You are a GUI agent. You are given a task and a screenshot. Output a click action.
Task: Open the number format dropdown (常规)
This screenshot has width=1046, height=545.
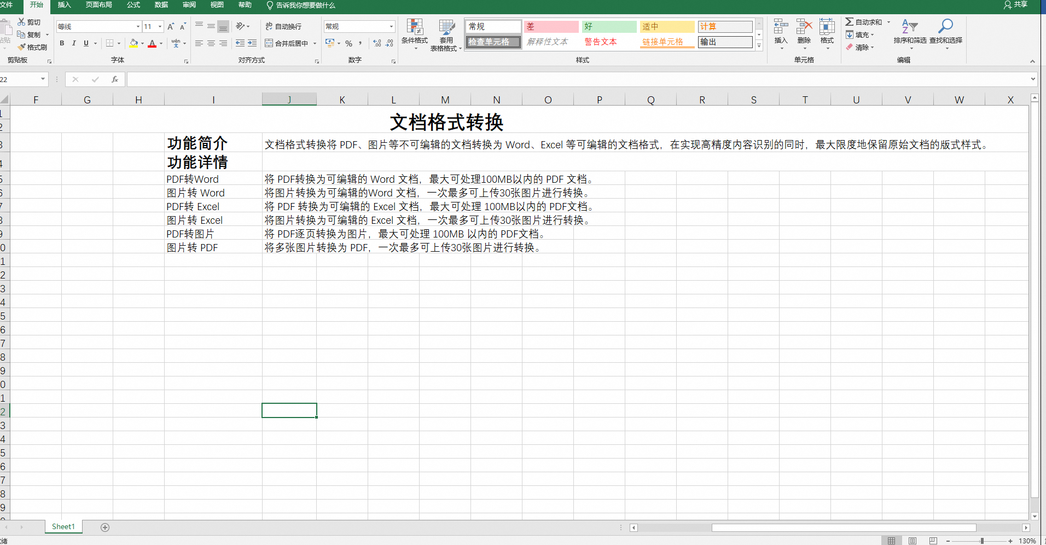[x=391, y=26]
